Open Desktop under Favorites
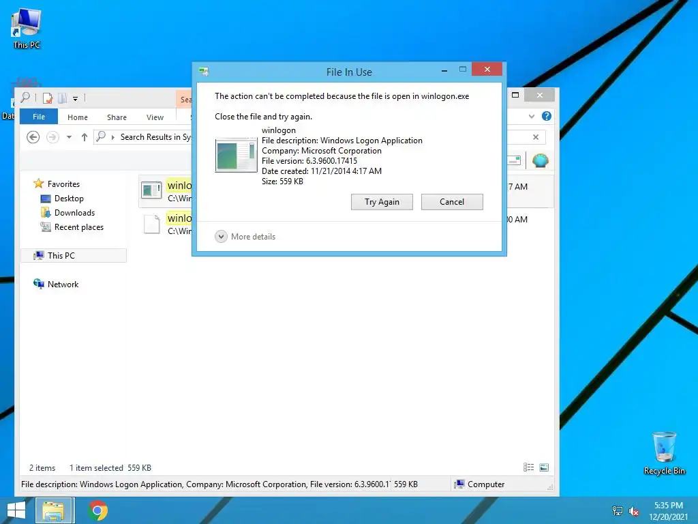This screenshot has height=524, width=698. click(62, 199)
